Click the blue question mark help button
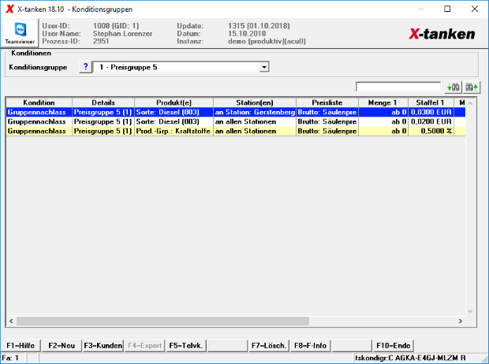 [85, 67]
